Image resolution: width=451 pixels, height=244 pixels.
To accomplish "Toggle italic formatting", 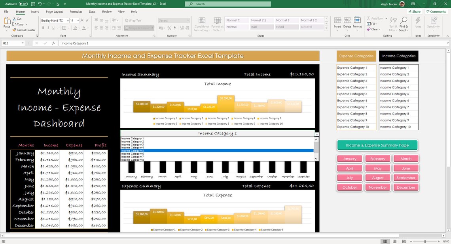I will tap(48, 28).
